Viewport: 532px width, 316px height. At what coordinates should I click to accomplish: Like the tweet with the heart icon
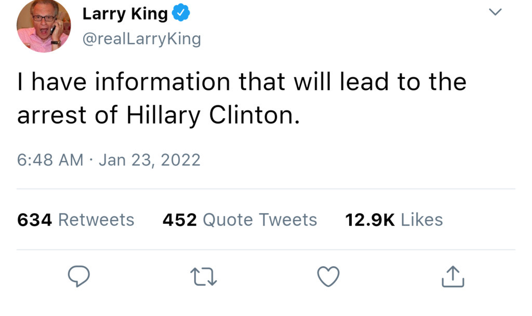pyautogui.click(x=328, y=276)
